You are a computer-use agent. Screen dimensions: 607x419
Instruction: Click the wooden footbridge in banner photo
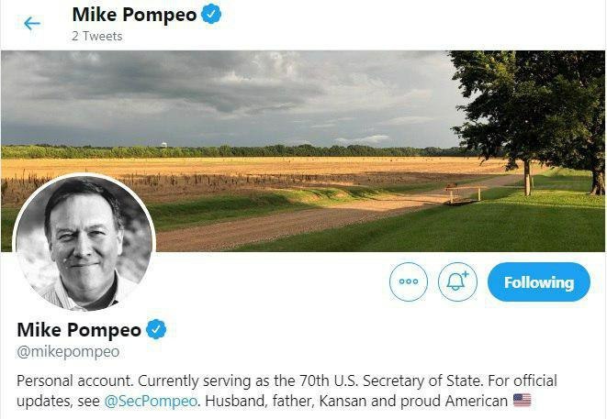(466, 192)
